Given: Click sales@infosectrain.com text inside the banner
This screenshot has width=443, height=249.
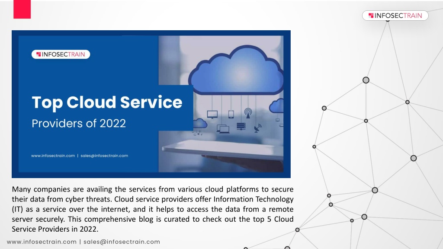Looking at the screenshot, I should pyautogui.click(x=104, y=156).
